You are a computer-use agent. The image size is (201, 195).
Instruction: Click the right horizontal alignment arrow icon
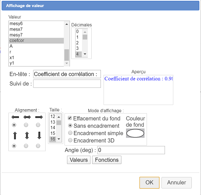coord(39,117)
